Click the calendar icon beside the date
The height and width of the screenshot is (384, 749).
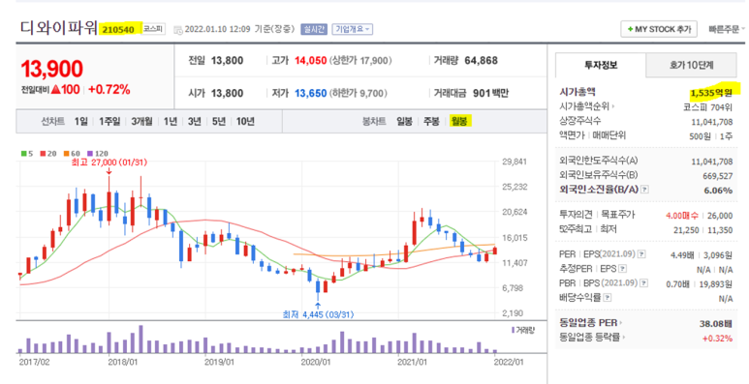coord(178,30)
